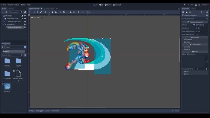
Task: Toggle FileSystem split view mode icon
Action: [x=25, y=47]
